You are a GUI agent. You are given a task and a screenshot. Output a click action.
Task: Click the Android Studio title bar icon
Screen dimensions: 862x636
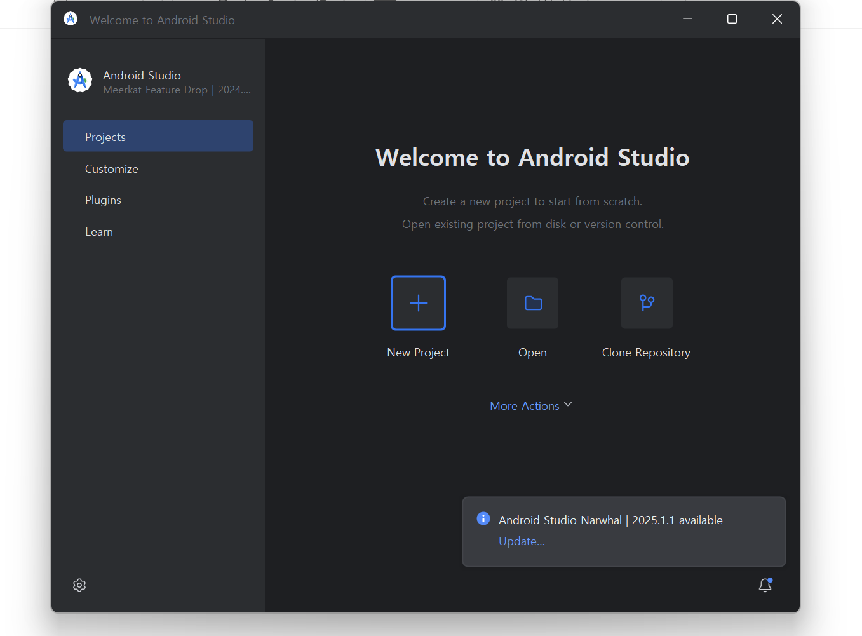(x=71, y=19)
